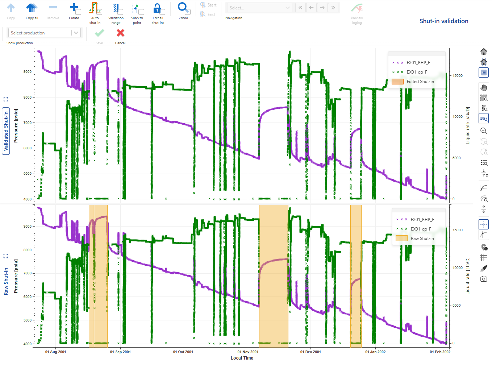
Task: Click the Edit all shut-ins lock icon
Action: click(157, 8)
